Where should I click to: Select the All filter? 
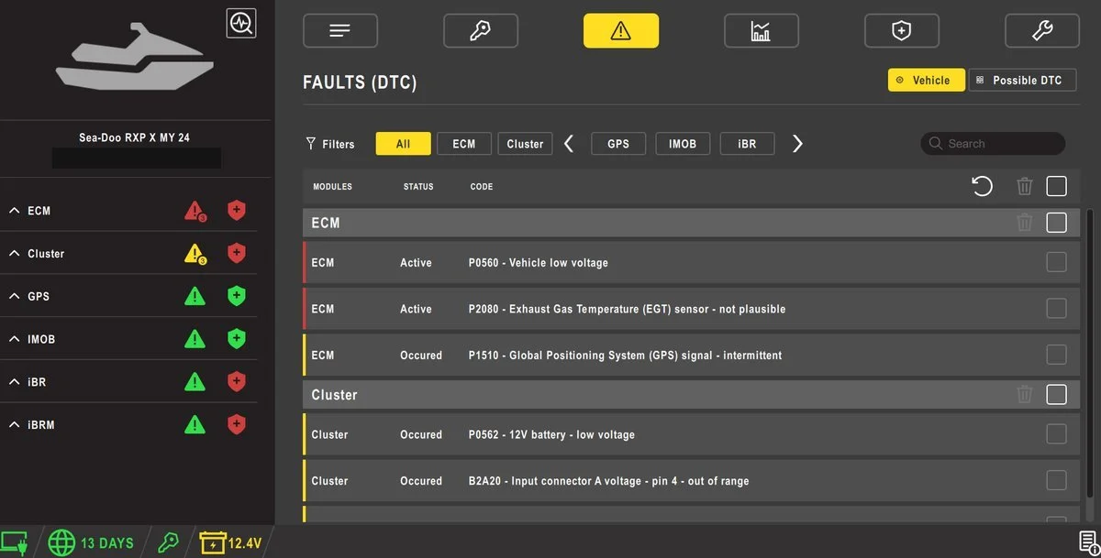pos(404,144)
